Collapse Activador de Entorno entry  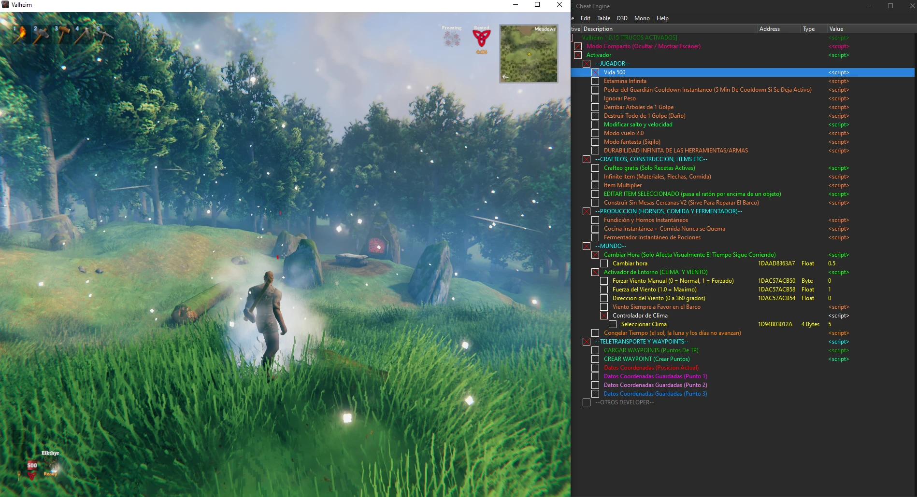[x=595, y=272]
